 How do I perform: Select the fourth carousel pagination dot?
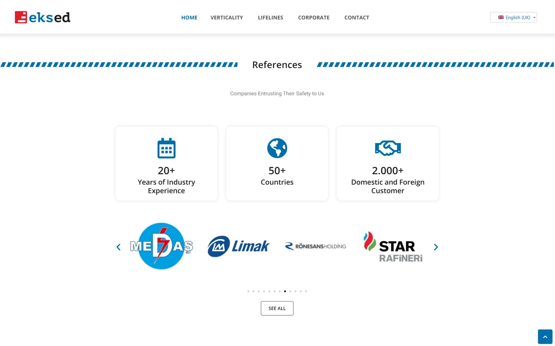[264, 291]
